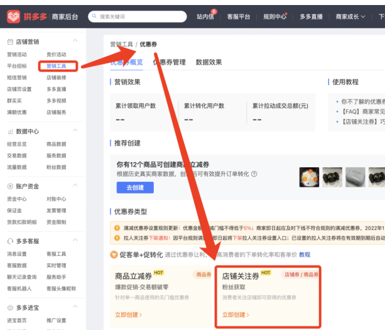
Task: Click the 店铺营销 calendar section icon
Action: coord(10,41)
